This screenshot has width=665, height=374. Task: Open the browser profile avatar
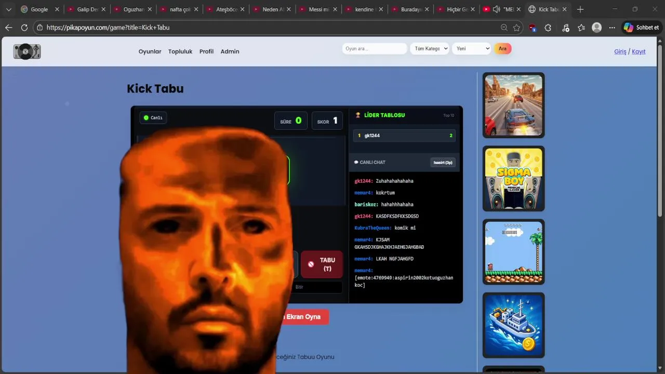pyautogui.click(x=597, y=28)
